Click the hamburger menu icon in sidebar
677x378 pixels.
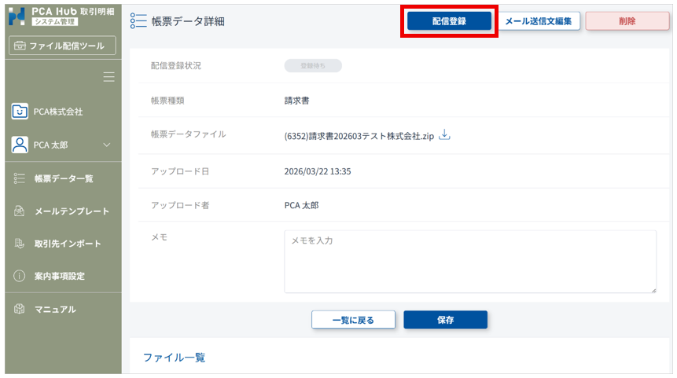109,77
